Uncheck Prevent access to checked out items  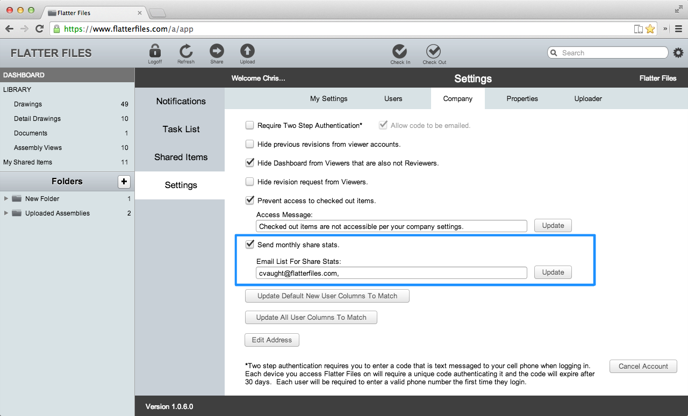coord(249,200)
